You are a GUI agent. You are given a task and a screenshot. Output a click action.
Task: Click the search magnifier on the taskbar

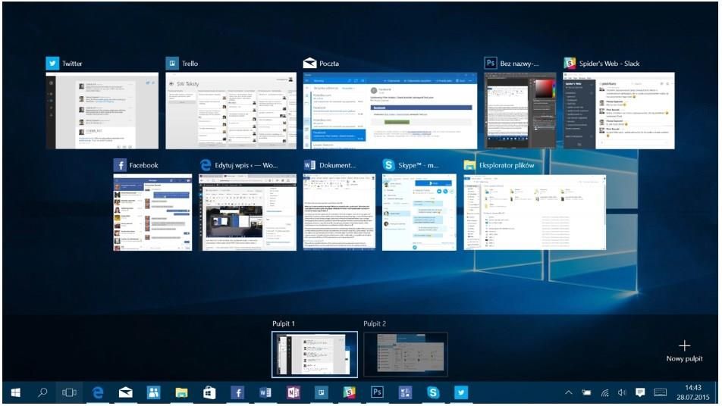(42, 392)
